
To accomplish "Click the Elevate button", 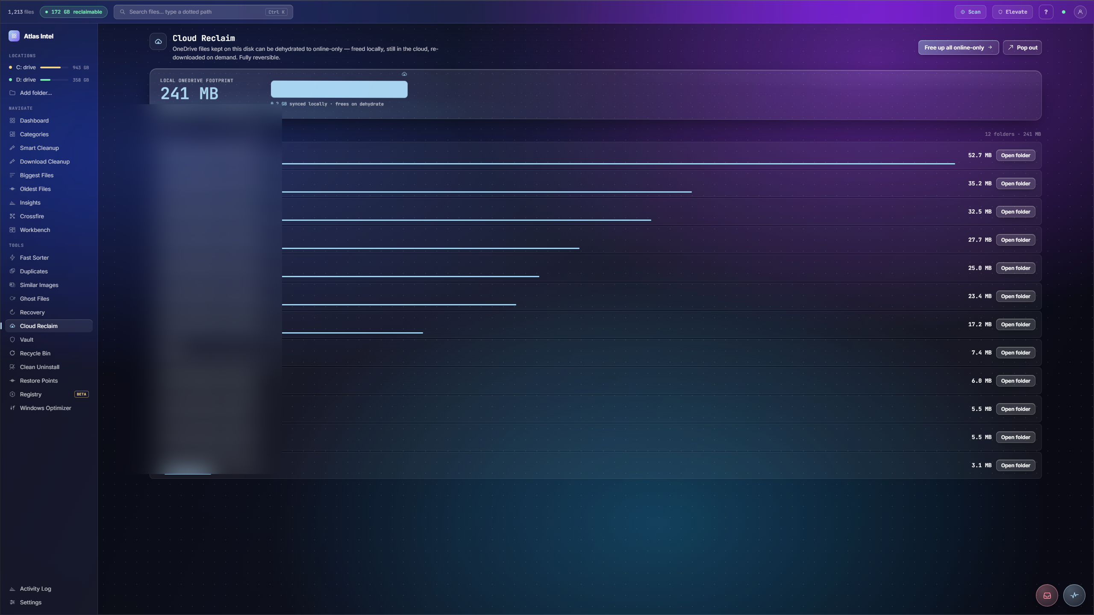I will (x=1012, y=12).
